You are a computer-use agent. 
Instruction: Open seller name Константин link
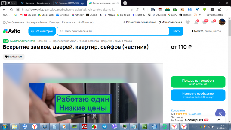(x=178, y=110)
